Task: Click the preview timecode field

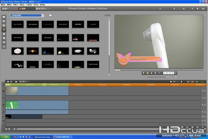Action: click(x=169, y=73)
